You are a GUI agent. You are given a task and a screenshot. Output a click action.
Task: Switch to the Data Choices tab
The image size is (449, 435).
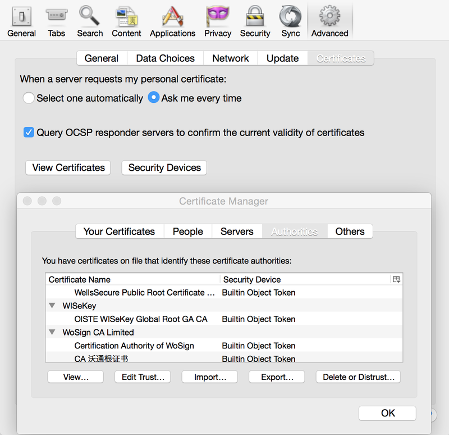click(x=165, y=58)
